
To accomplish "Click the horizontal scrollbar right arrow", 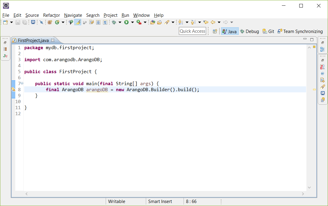I will point(303,194).
